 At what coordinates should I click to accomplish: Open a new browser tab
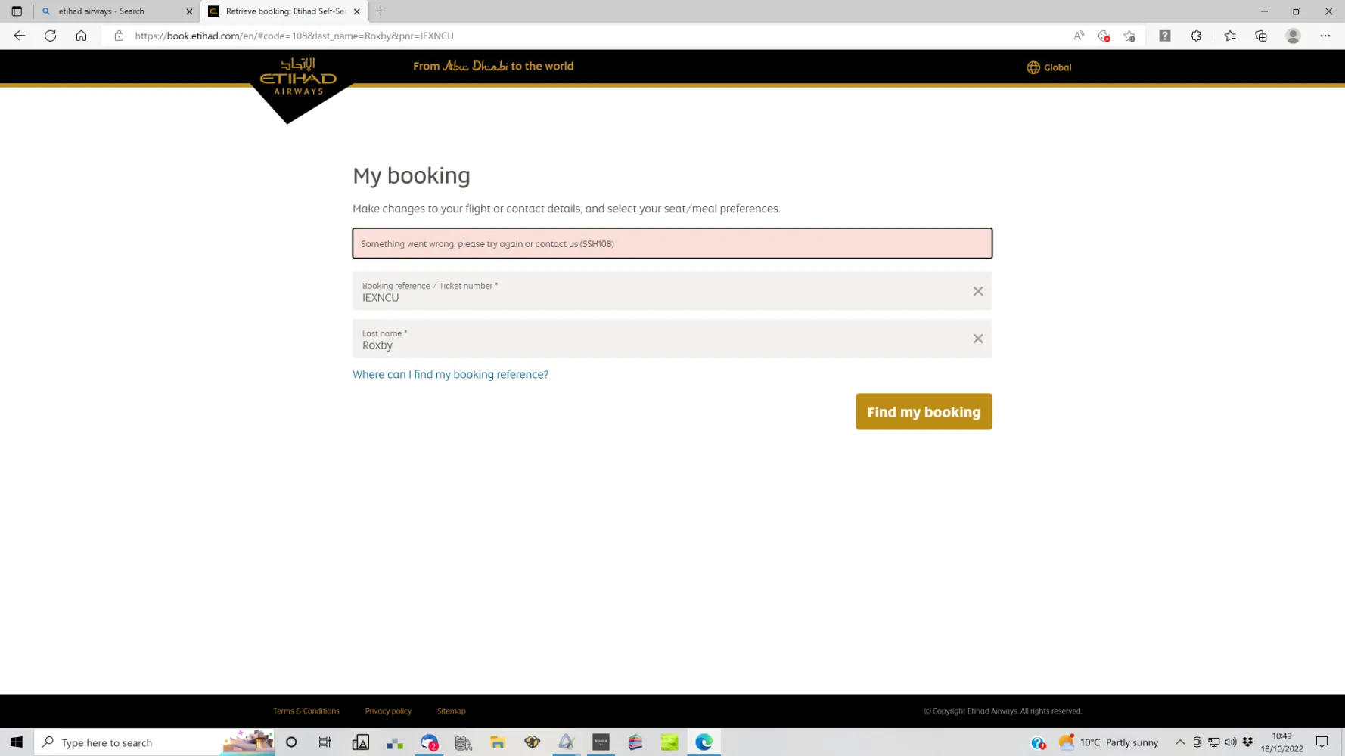point(381,11)
